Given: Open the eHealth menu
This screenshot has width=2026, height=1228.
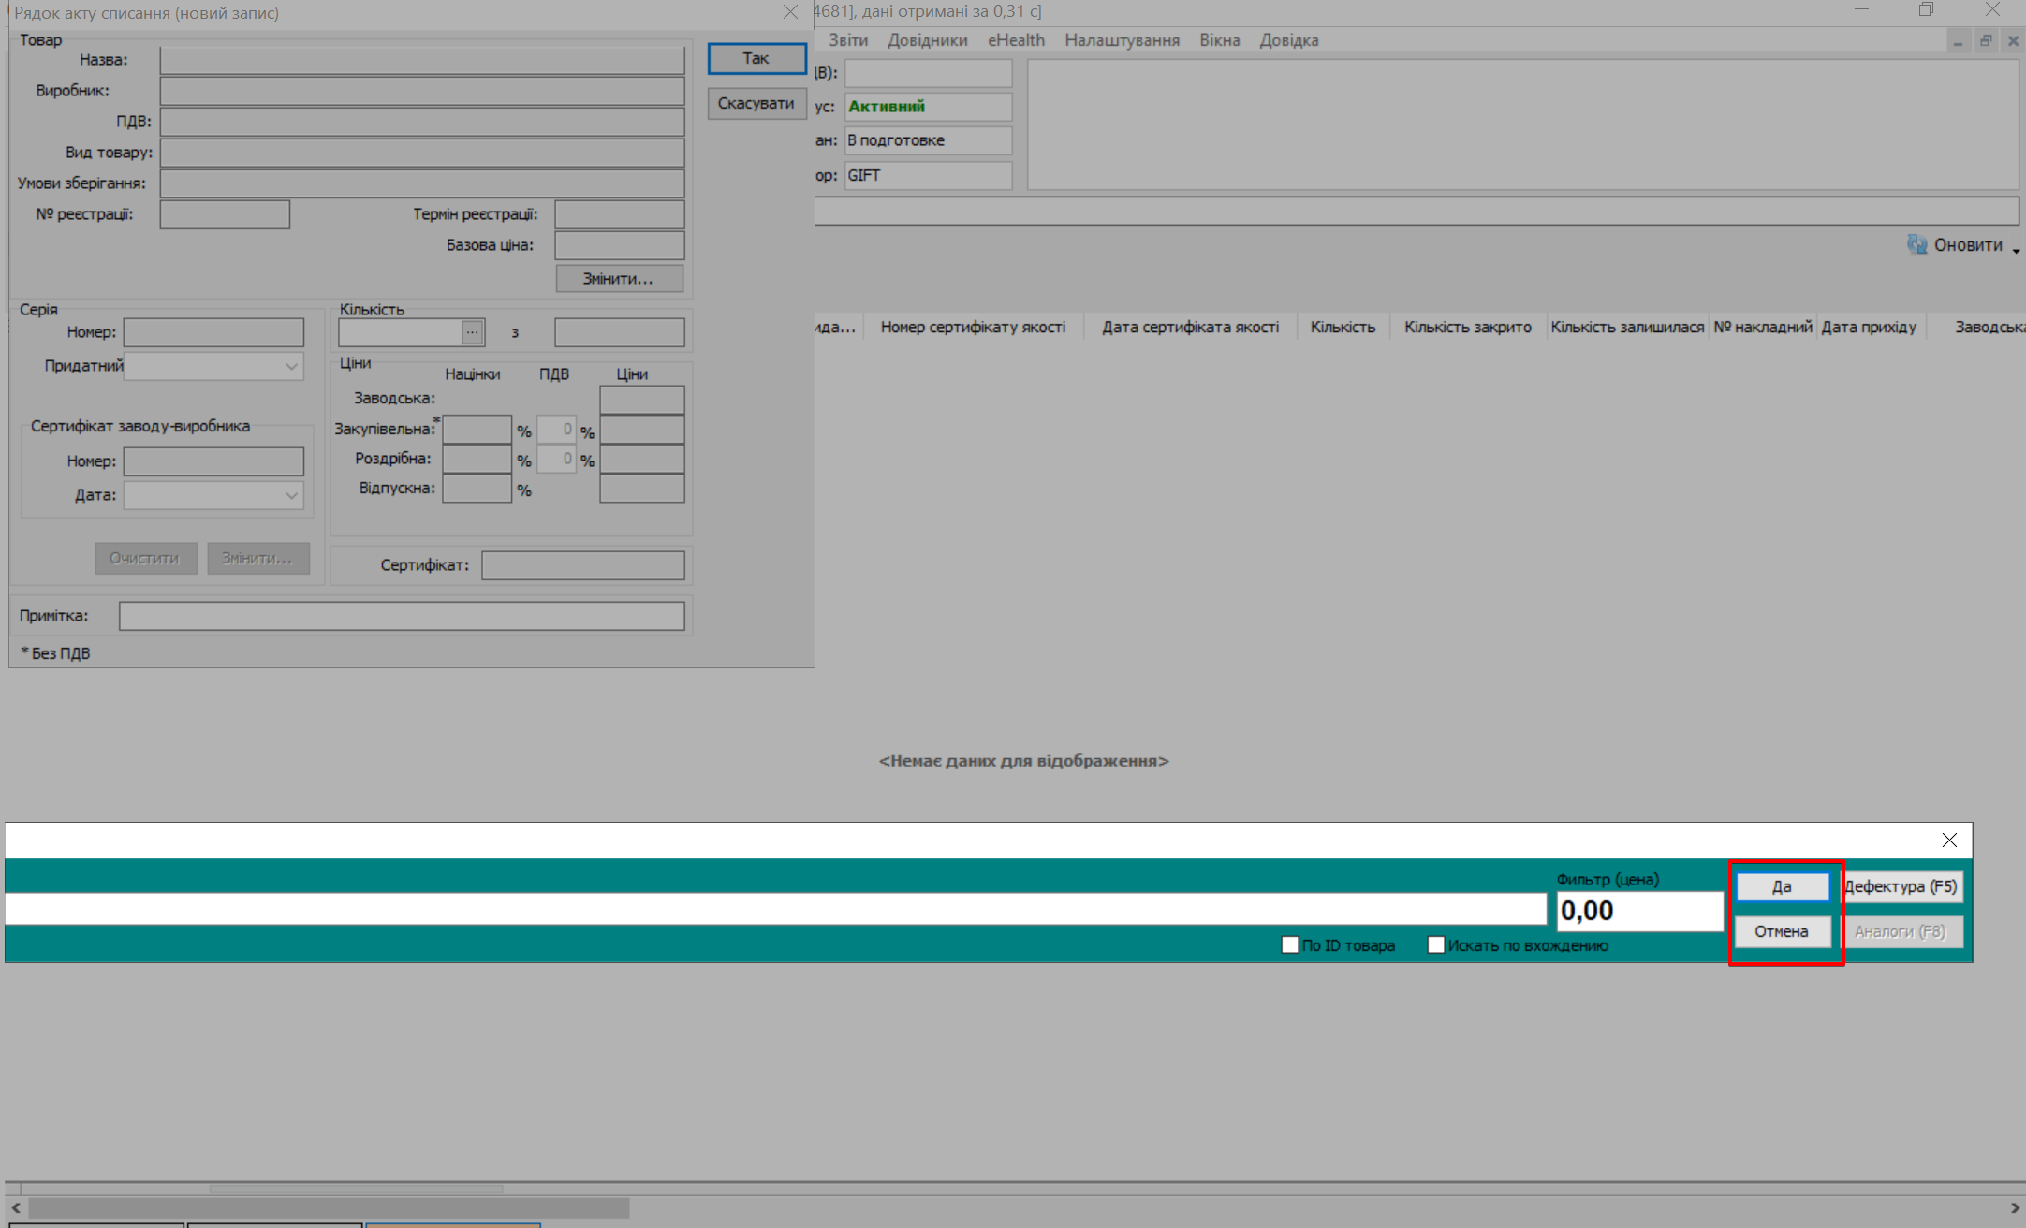Looking at the screenshot, I should (1016, 40).
